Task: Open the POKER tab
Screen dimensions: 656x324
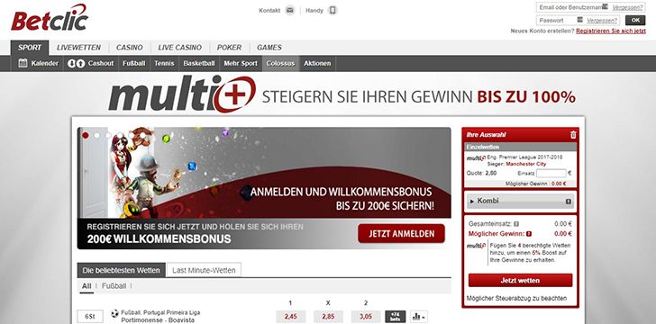Action: point(229,48)
